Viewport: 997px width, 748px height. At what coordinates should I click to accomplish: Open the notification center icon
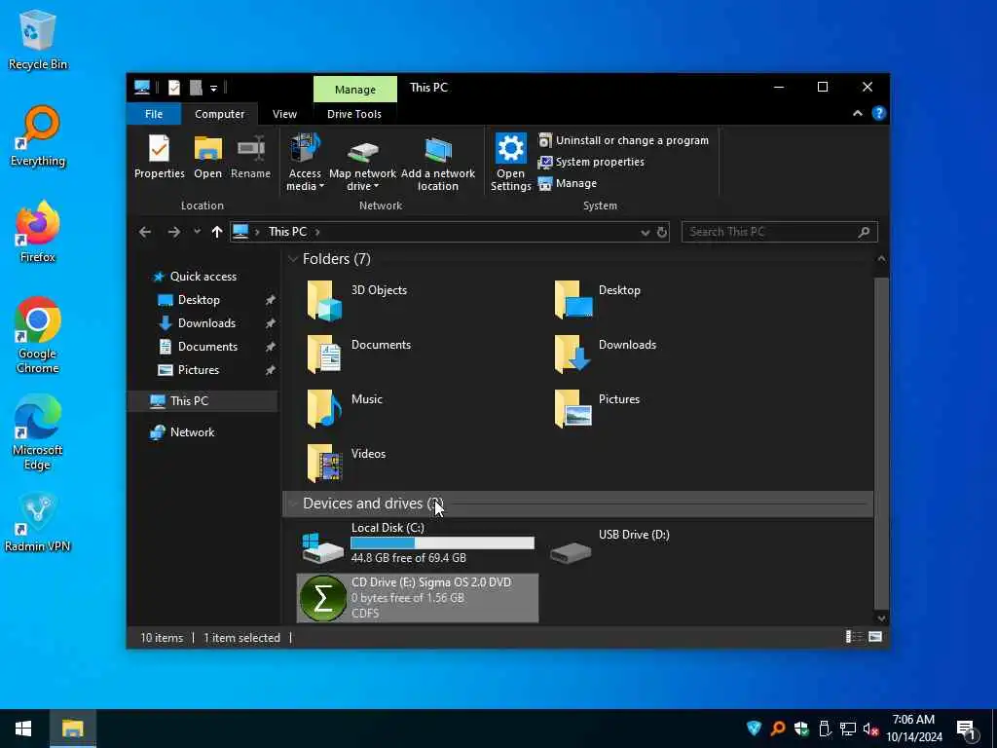(967, 729)
